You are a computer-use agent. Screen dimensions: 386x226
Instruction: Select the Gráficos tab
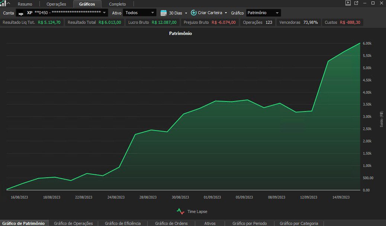click(87, 4)
